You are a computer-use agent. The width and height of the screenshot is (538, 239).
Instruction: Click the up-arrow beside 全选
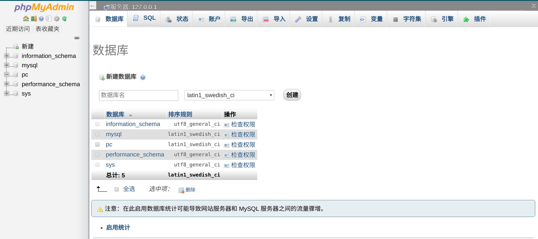(102, 189)
